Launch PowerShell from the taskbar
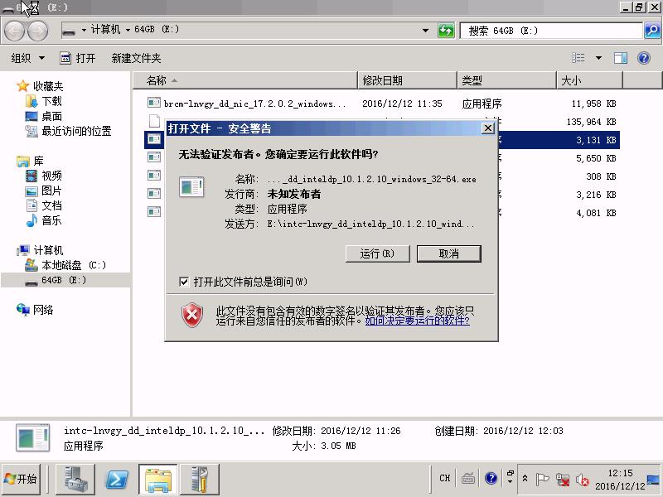Screen dimensions: 663x497 pyautogui.click(x=118, y=479)
